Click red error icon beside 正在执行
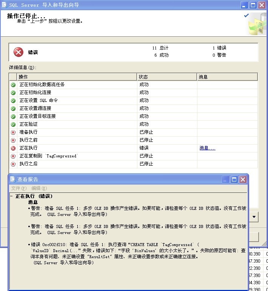 click(13, 148)
